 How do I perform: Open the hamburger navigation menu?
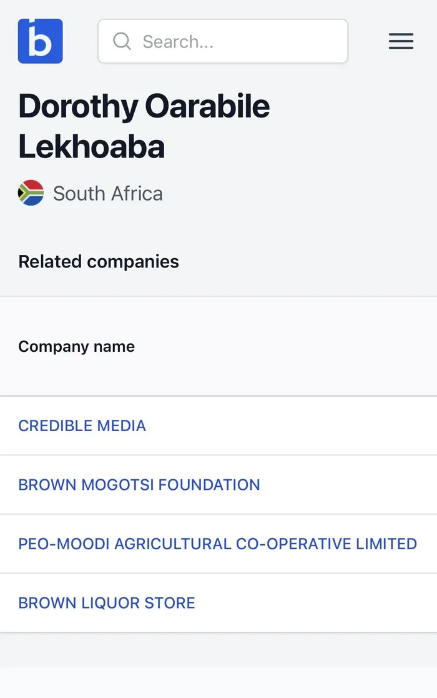click(x=401, y=41)
